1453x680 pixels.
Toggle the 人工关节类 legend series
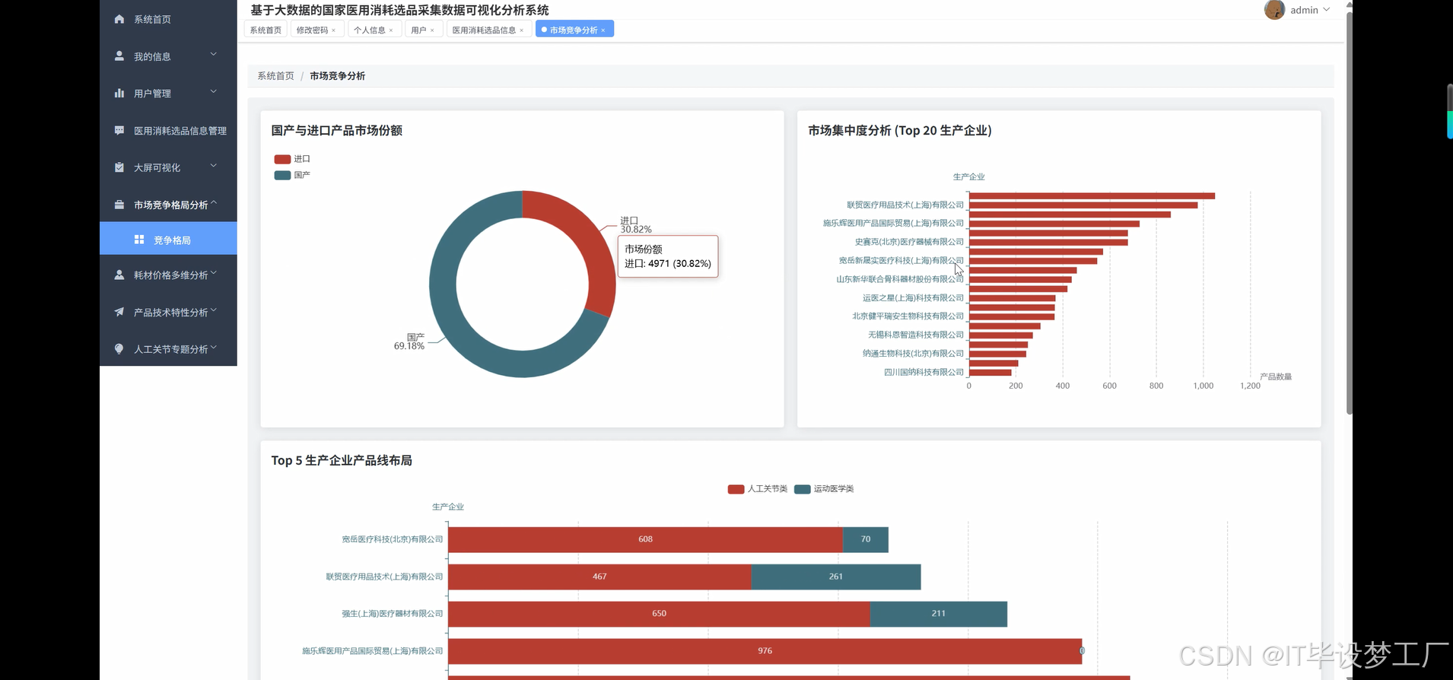point(758,489)
